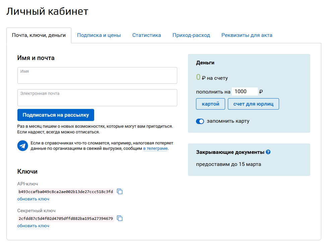
Task: Click the blue Telegram round icon
Action: pyautogui.click(x=22, y=145)
